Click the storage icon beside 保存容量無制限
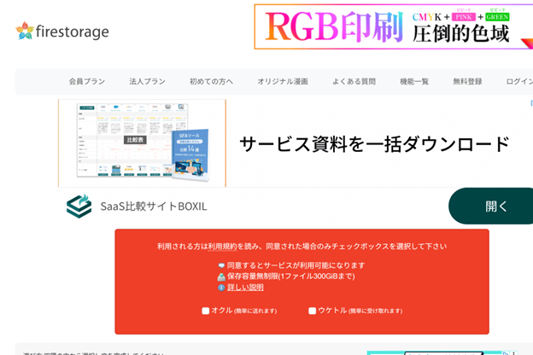The width and height of the screenshot is (533, 355). (221, 276)
